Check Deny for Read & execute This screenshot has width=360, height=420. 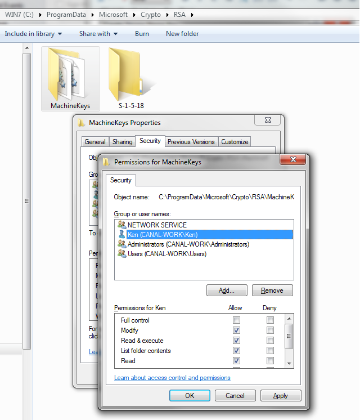coord(270,341)
